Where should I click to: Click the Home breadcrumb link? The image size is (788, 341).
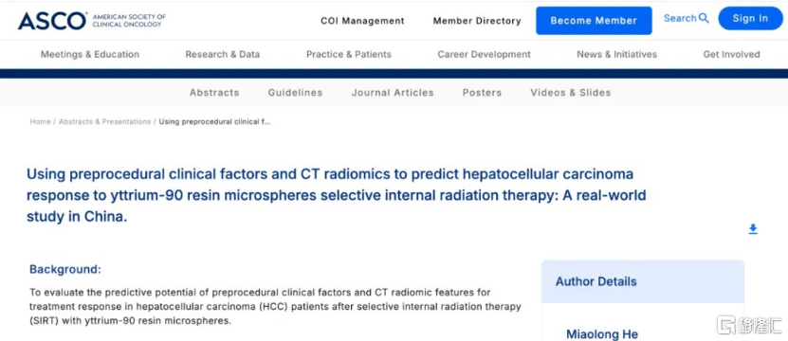point(40,121)
